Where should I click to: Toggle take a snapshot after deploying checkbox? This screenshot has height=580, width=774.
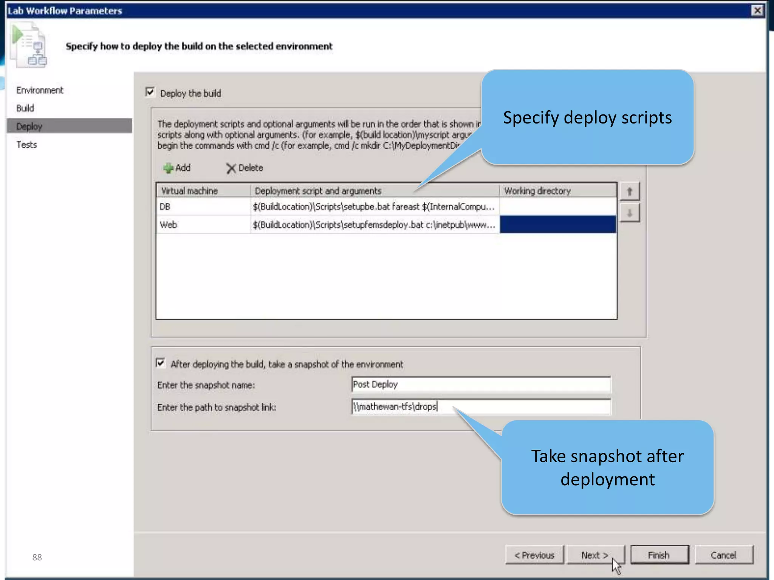pyautogui.click(x=161, y=363)
